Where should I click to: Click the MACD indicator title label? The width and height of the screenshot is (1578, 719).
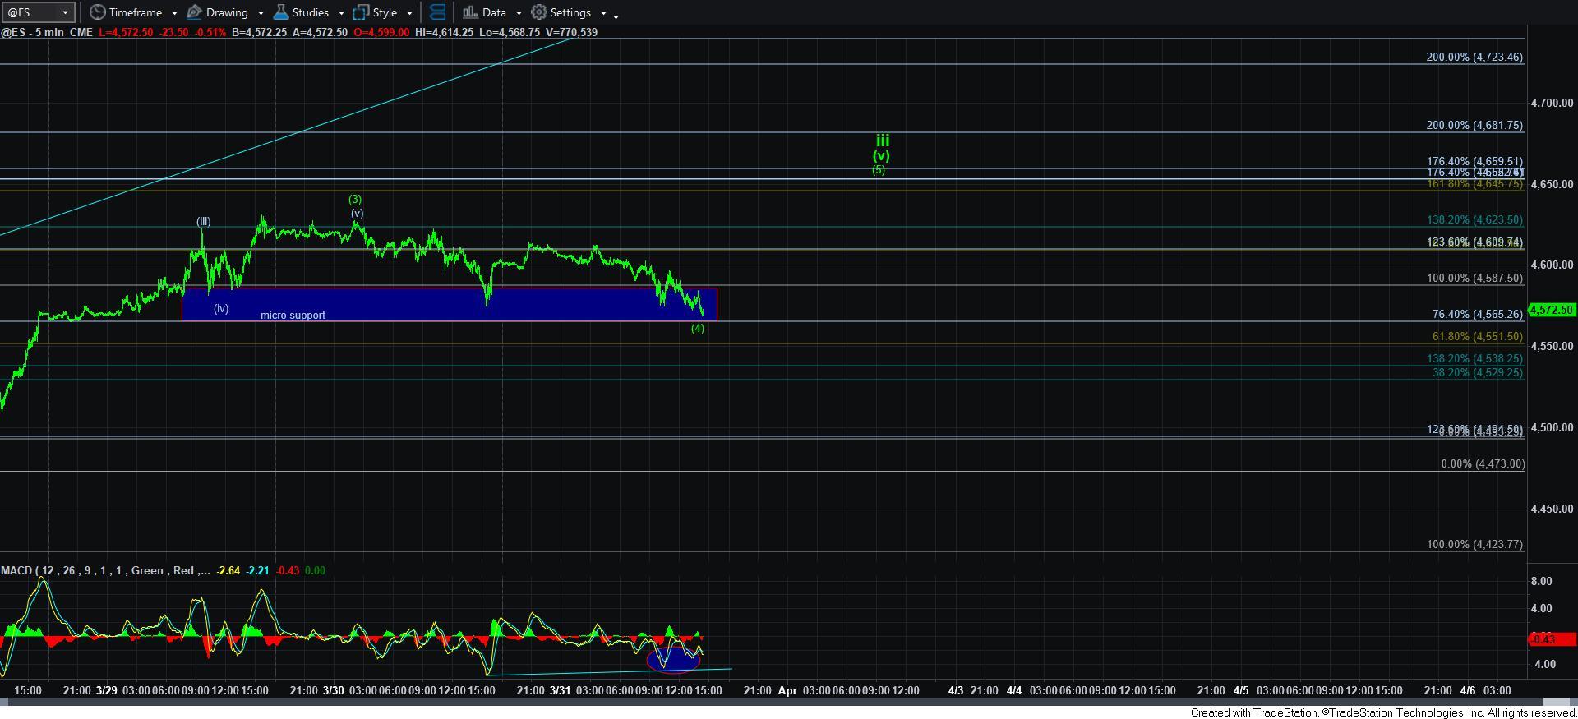(105, 570)
